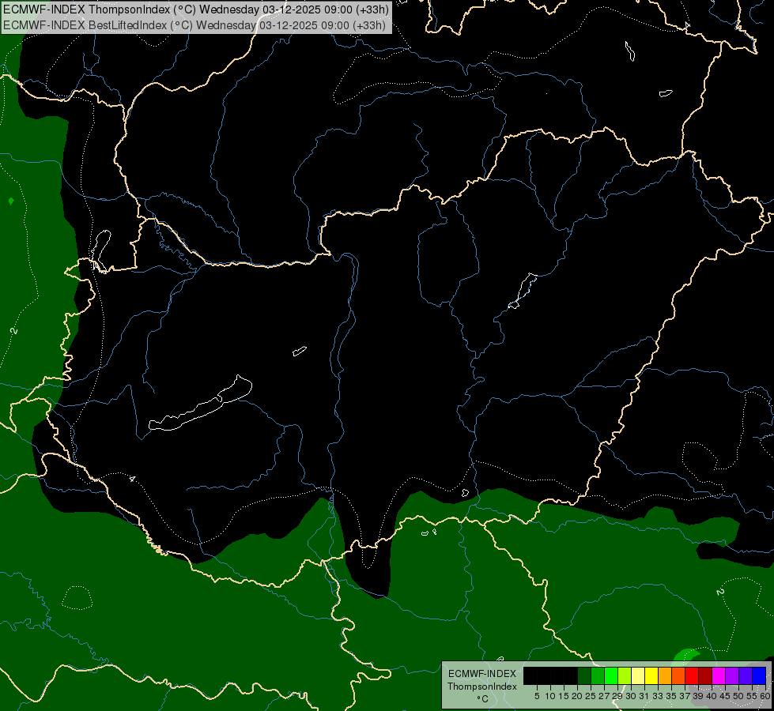Click the legend tick value 20
This screenshot has width=774, height=711.
pos(577,696)
